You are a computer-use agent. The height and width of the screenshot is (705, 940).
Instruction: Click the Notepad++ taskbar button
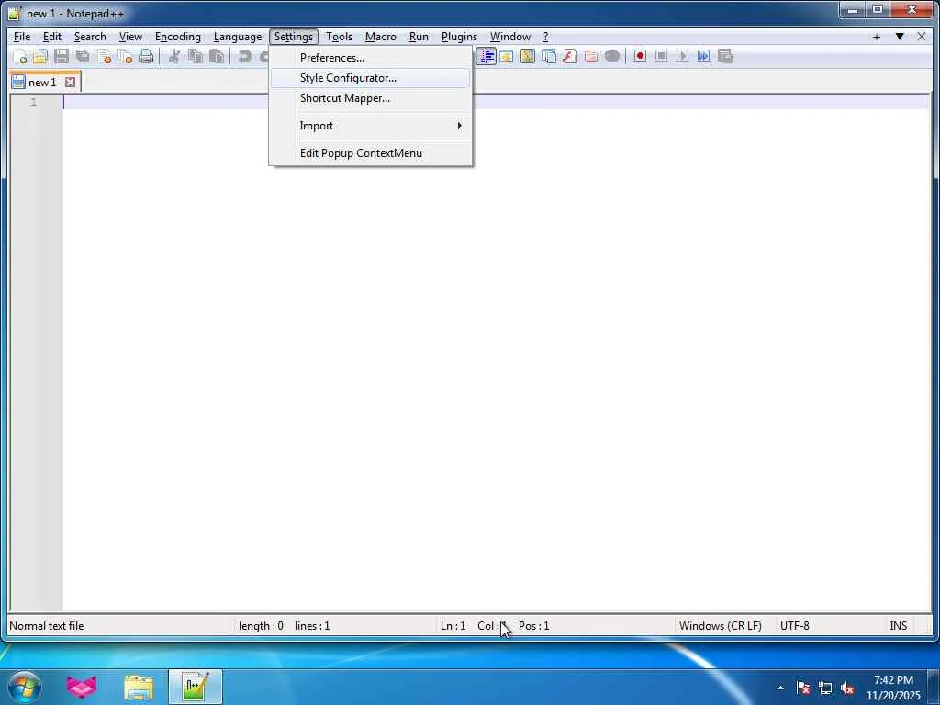196,687
